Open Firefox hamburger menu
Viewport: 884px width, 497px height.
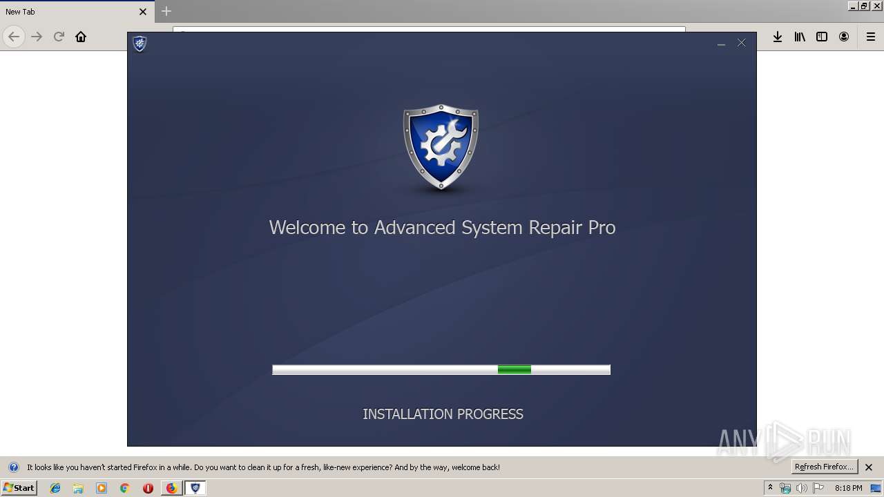[871, 37]
